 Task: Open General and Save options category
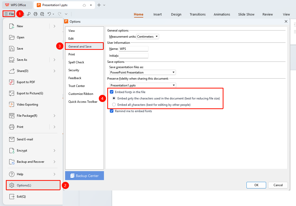(84, 47)
